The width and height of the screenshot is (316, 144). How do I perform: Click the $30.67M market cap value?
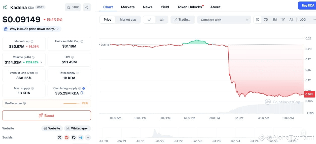17,46
